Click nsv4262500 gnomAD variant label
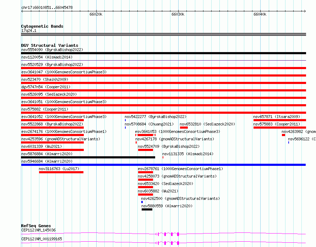Viewport: 316px width, 247px height. coord(180,198)
